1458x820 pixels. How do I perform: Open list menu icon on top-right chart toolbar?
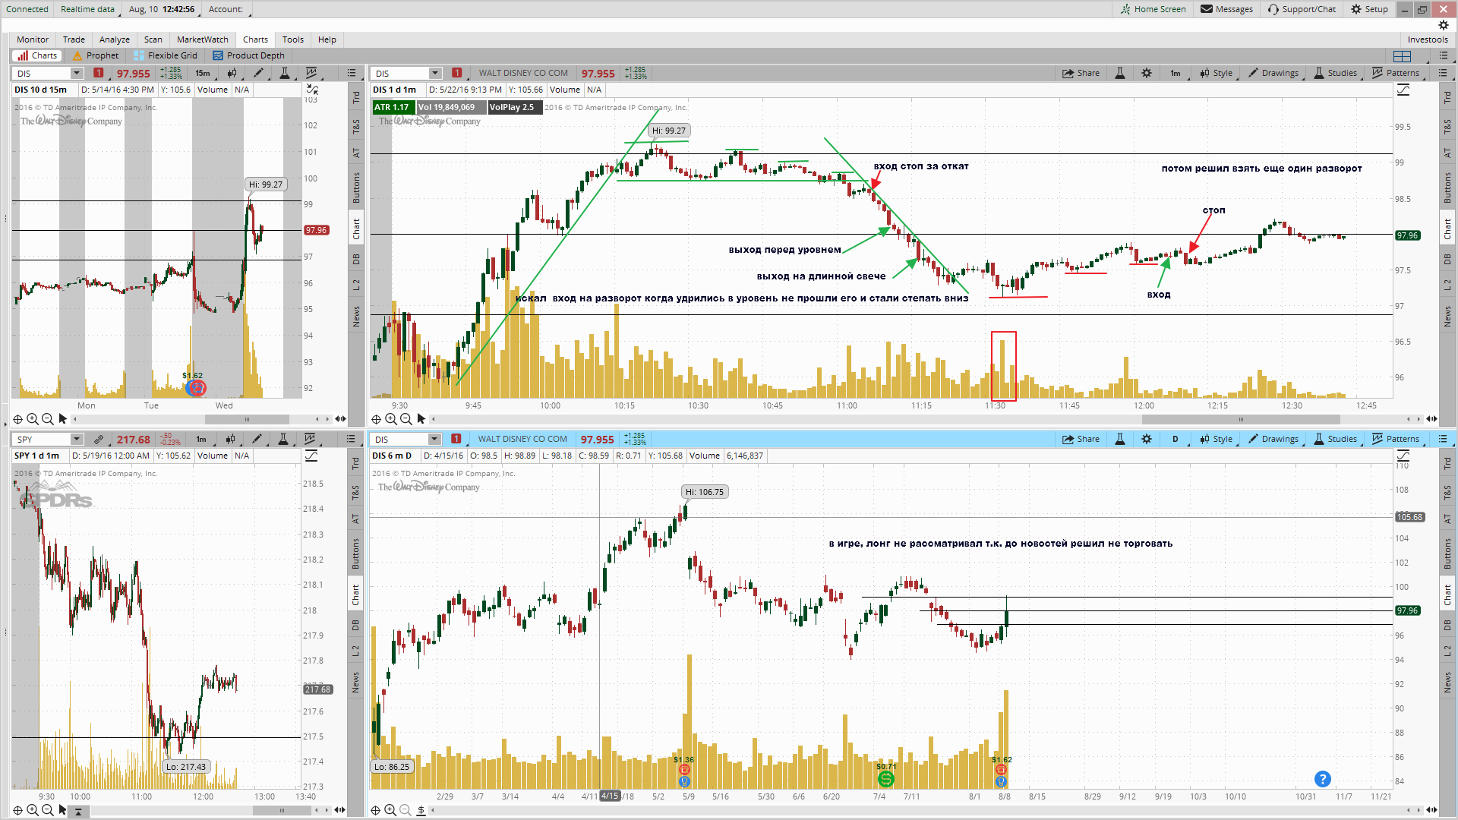[1442, 74]
